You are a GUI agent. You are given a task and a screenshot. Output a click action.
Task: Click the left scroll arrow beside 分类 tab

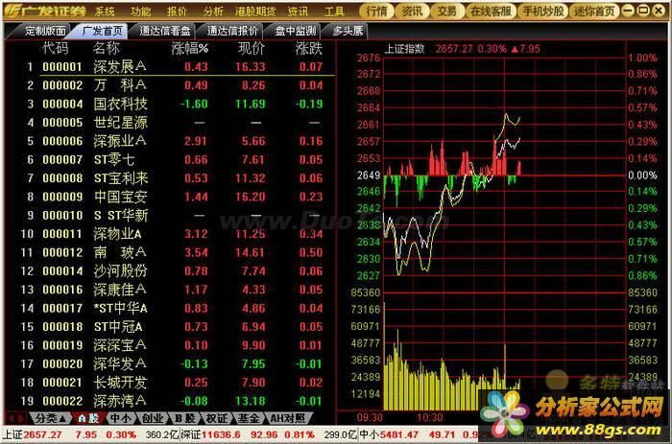coord(12,418)
